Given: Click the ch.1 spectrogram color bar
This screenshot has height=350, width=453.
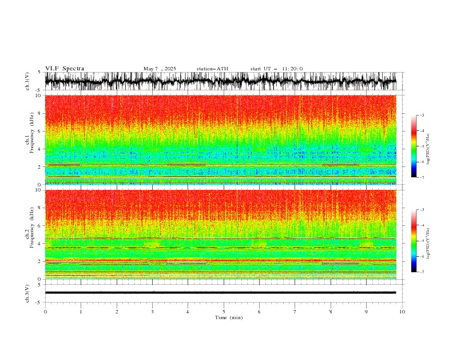Looking at the screenshot, I should (414, 146).
